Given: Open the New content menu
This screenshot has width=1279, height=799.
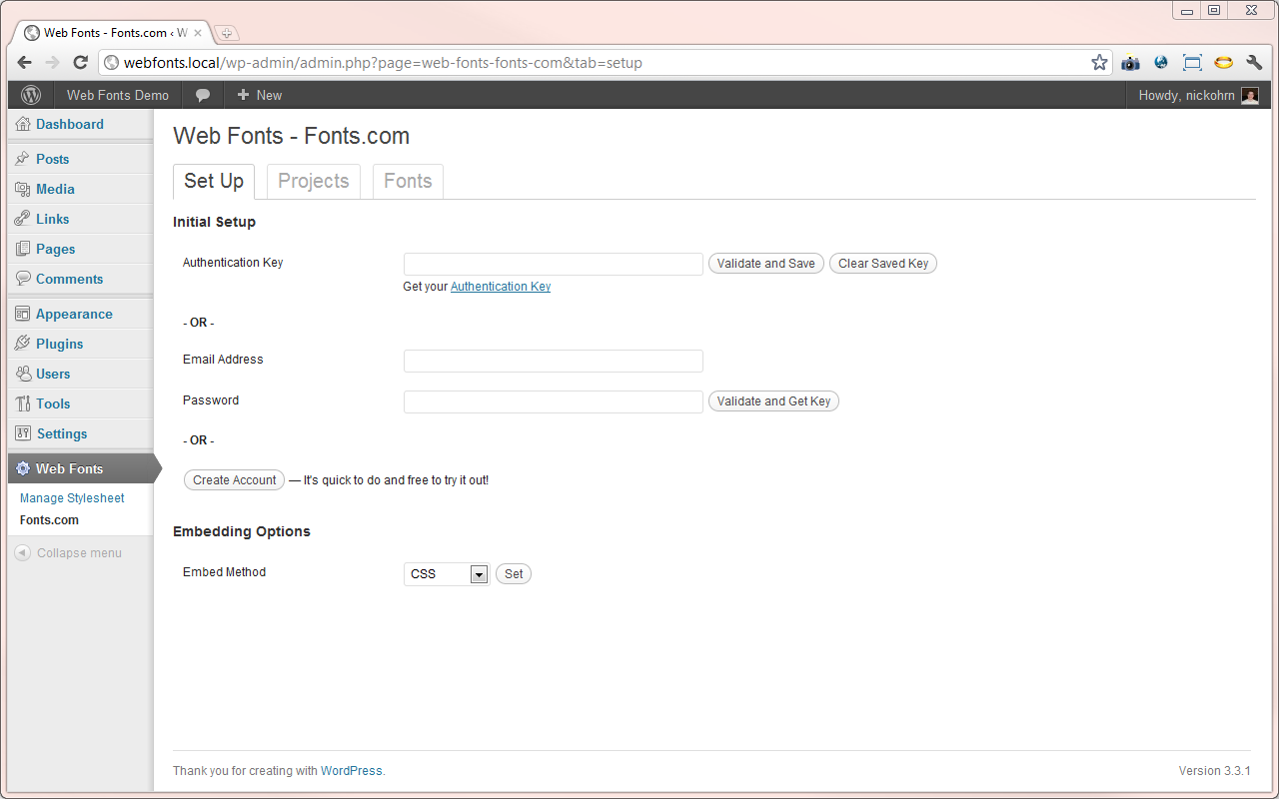Looking at the screenshot, I should (259, 95).
